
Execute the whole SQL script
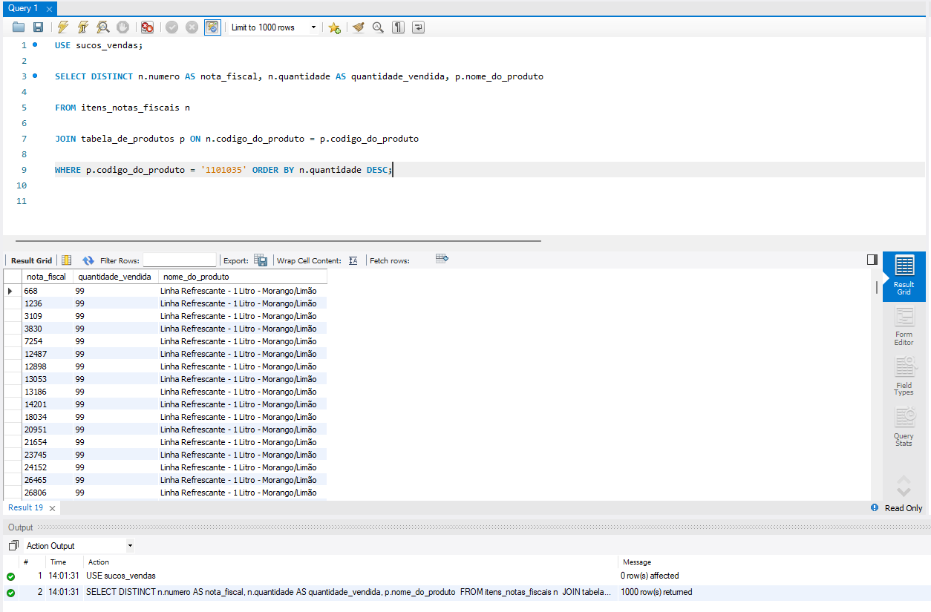click(63, 27)
